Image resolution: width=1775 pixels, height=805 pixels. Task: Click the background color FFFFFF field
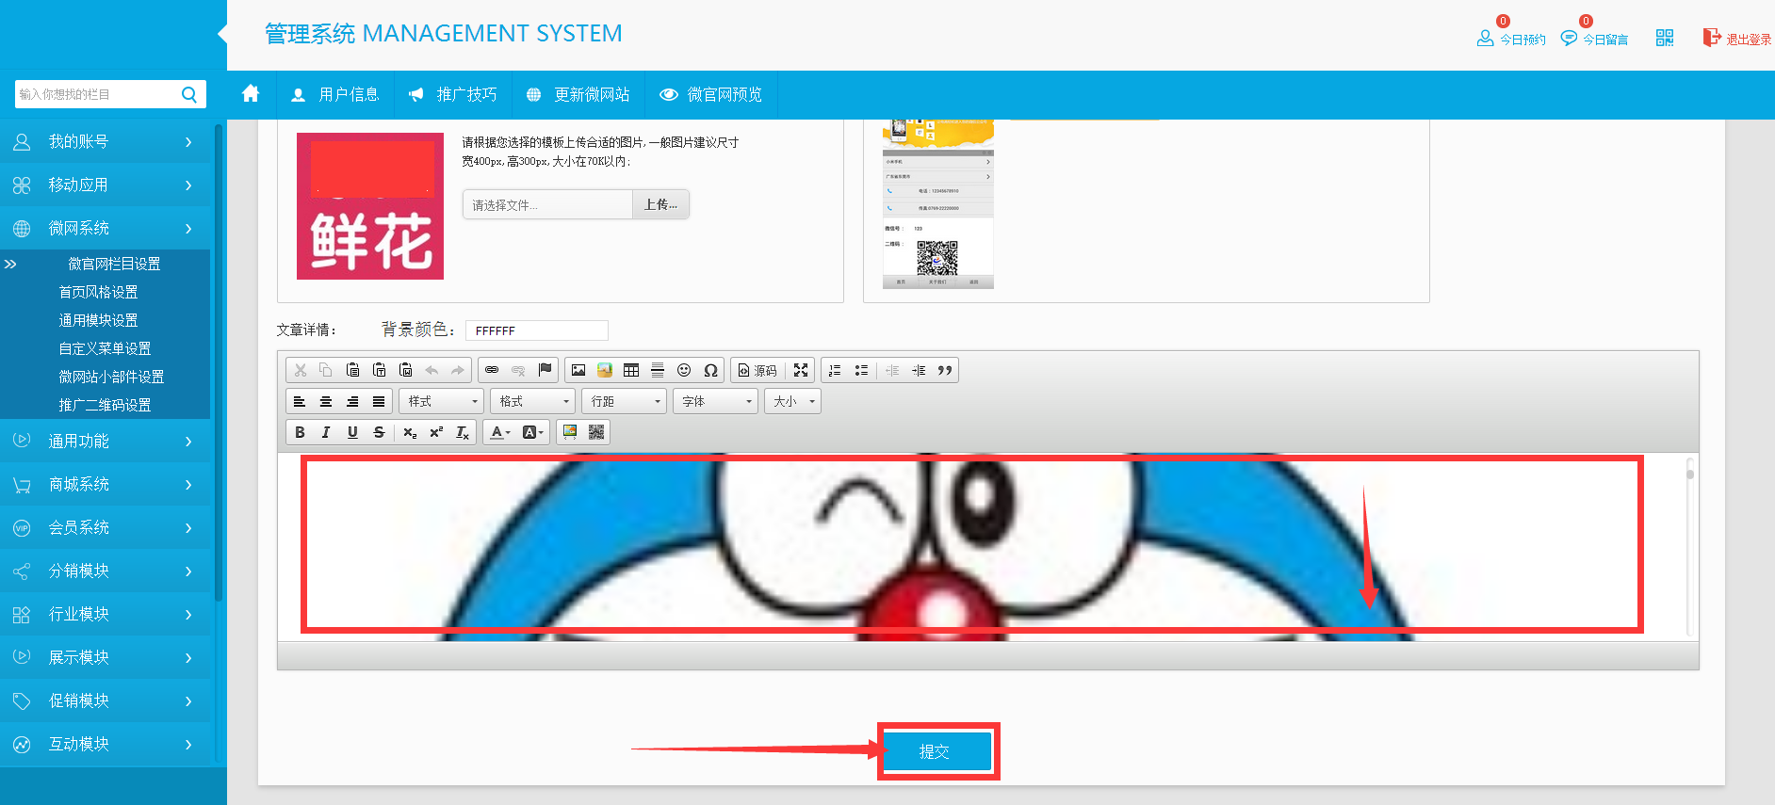[x=536, y=330]
